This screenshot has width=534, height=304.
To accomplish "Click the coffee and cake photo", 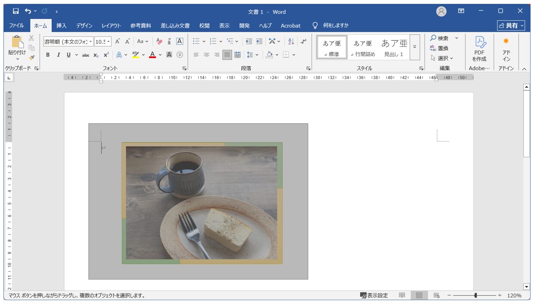I will tap(202, 203).
